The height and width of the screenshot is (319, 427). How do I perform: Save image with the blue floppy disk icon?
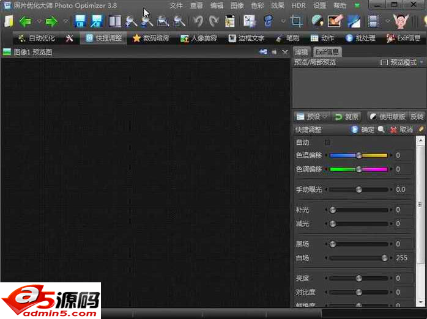coord(80,21)
